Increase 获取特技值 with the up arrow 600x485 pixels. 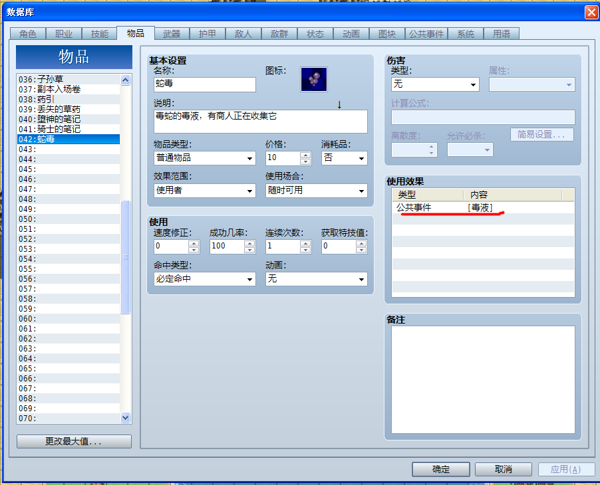(361, 243)
